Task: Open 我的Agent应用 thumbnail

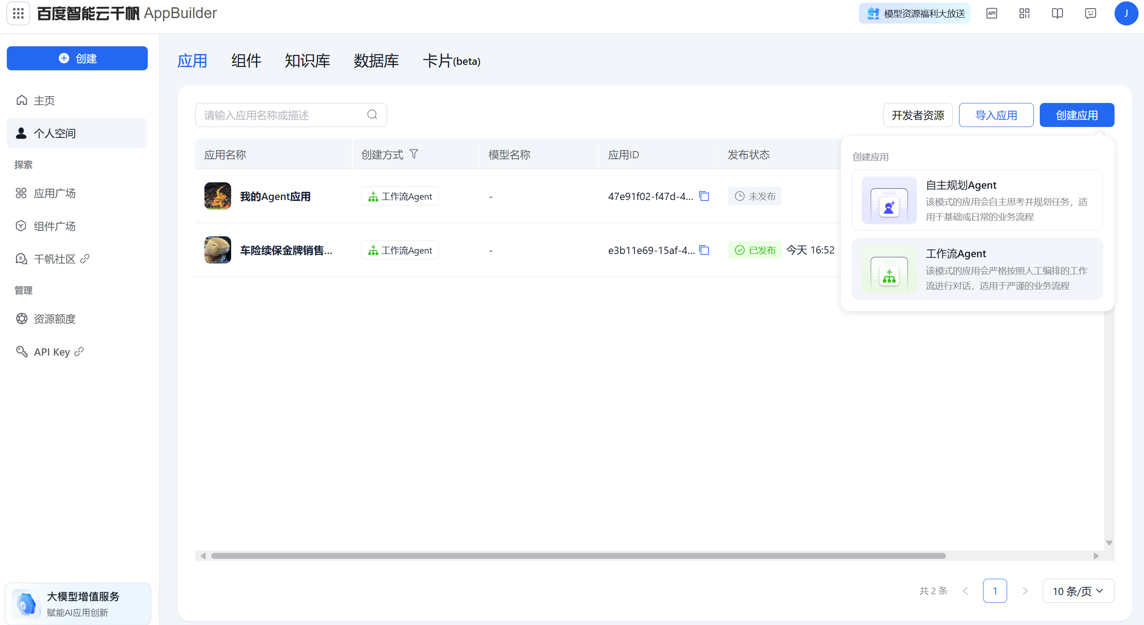Action: tap(218, 196)
